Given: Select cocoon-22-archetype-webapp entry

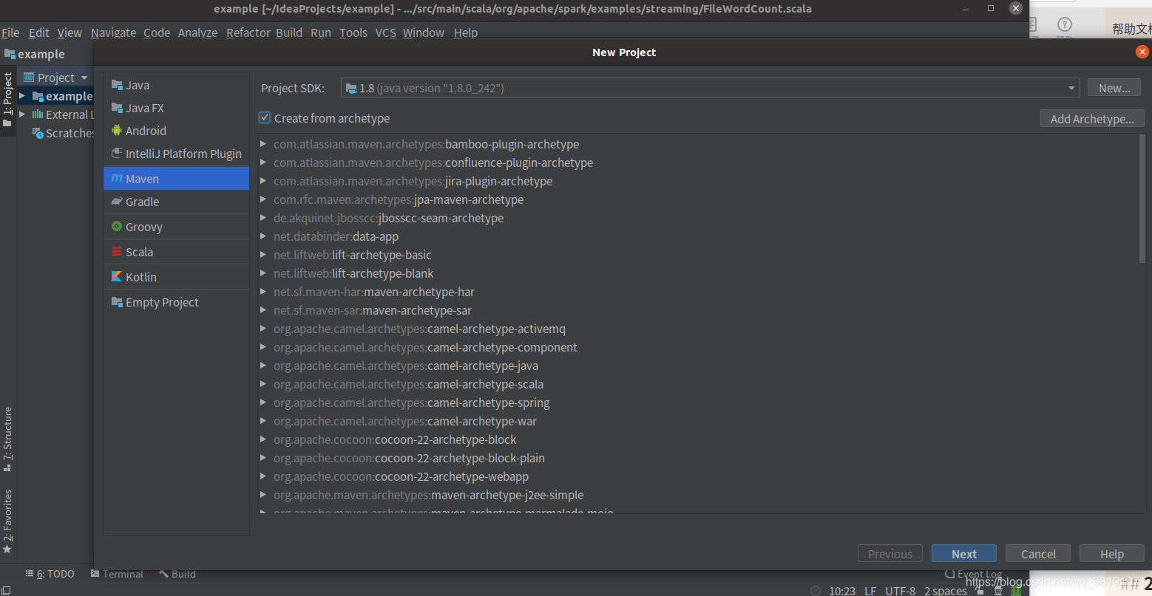Looking at the screenshot, I should tap(401, 476).
